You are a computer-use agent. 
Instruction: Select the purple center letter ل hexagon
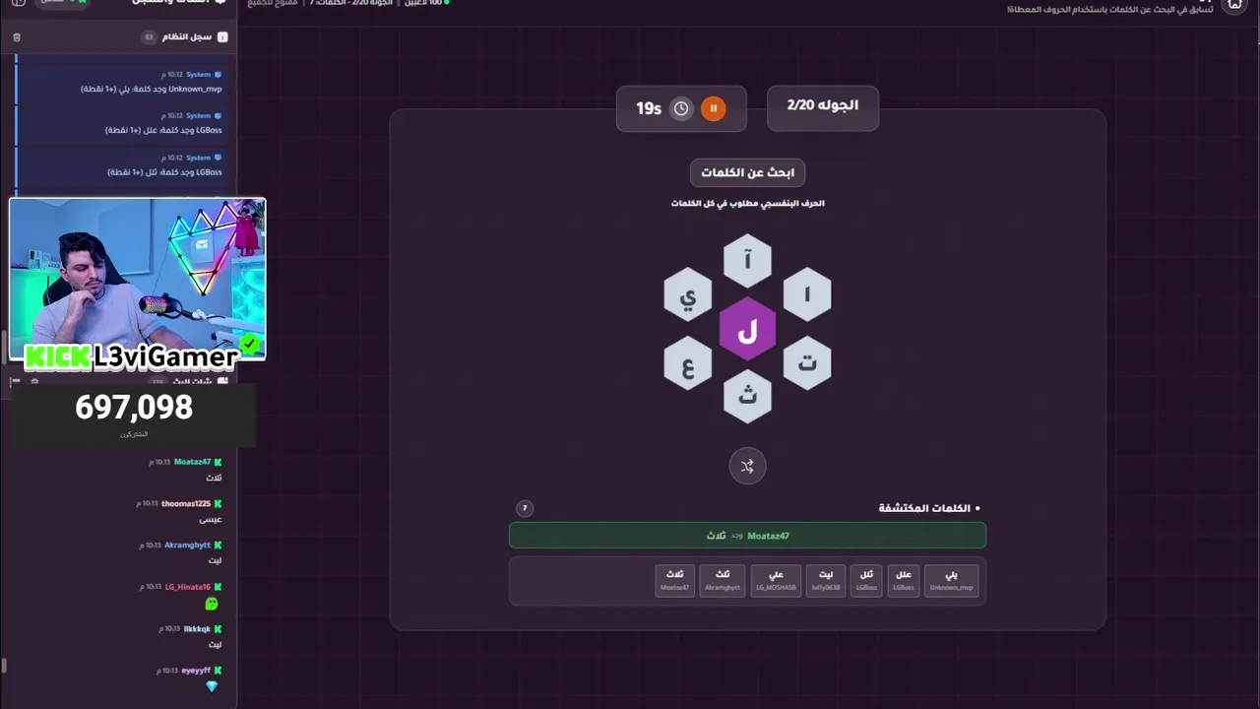pyautogui.click(x=747, y=328)
